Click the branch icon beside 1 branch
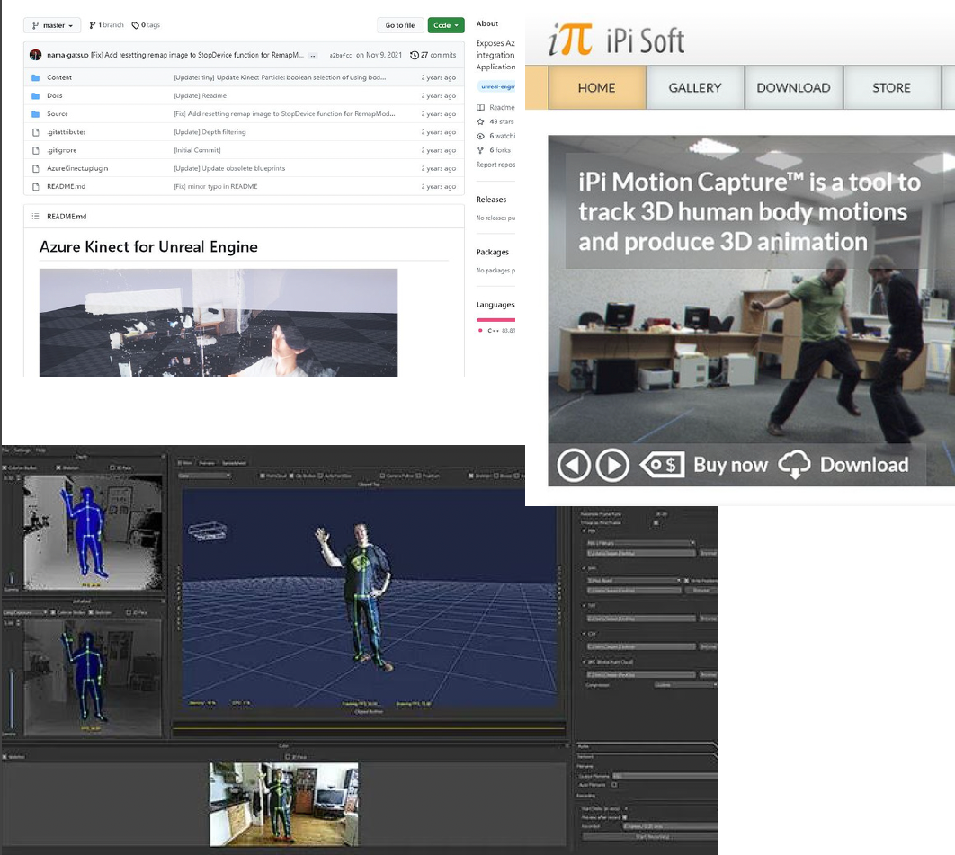This screenshot has height=855, width=955. coord(92,25)
